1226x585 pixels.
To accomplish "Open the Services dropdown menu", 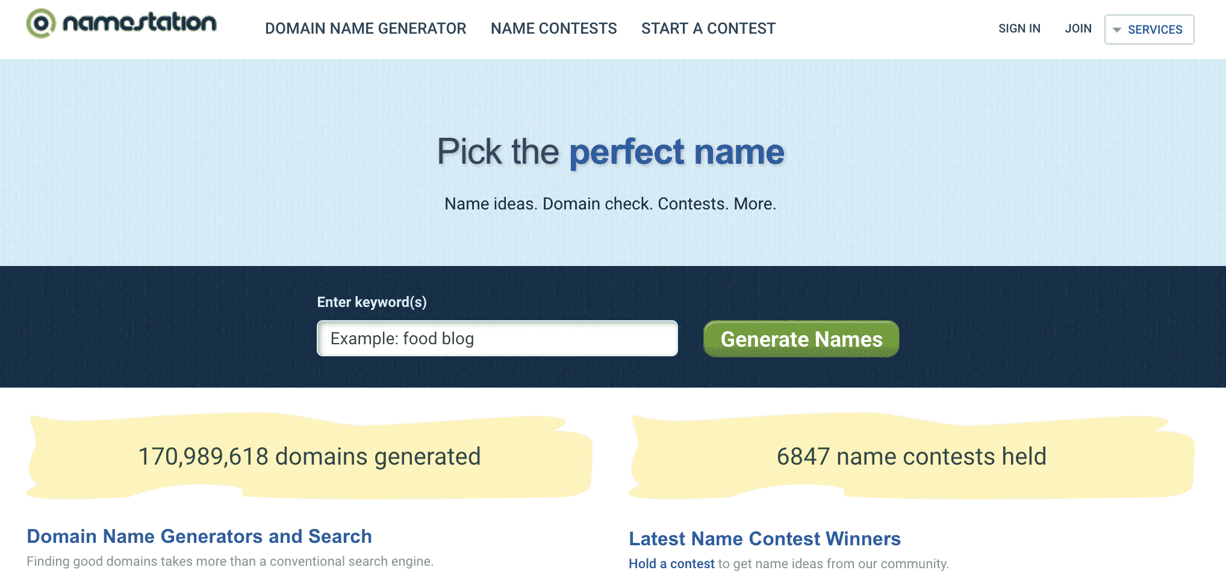I will (x=1149, y=29).
